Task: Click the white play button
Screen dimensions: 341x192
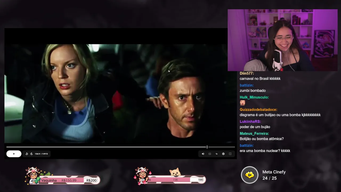Action: tap(14, 154)
